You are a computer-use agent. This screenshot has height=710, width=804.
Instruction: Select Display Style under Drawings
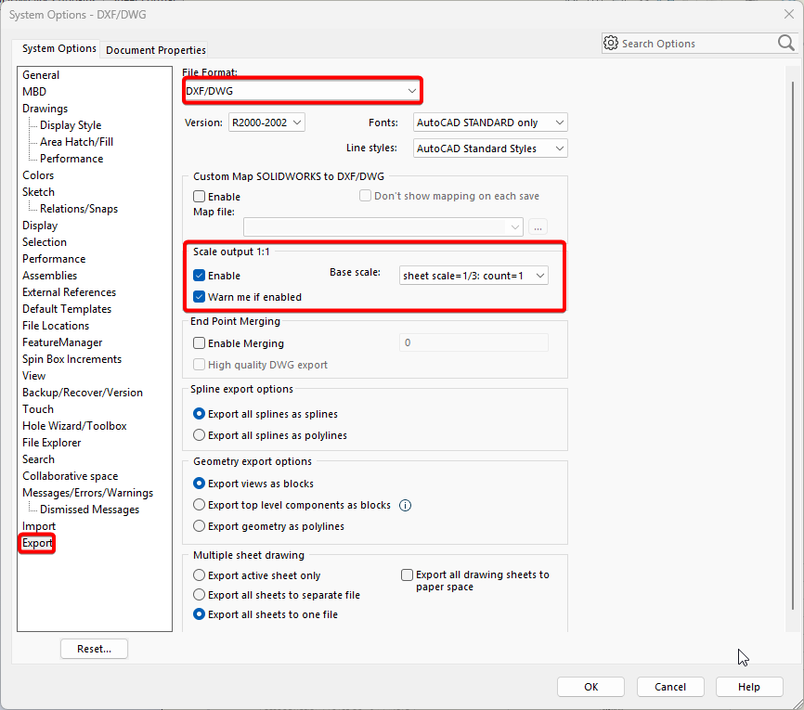[71, 125]
